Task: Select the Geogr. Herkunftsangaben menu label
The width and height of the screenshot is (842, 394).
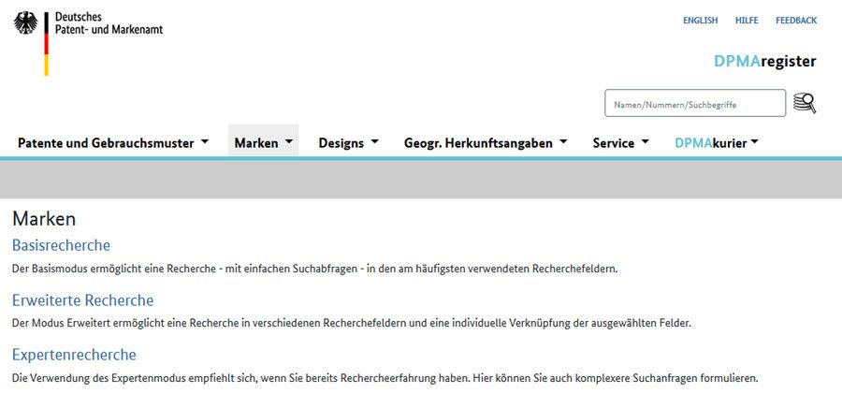Action: (478, 143)
